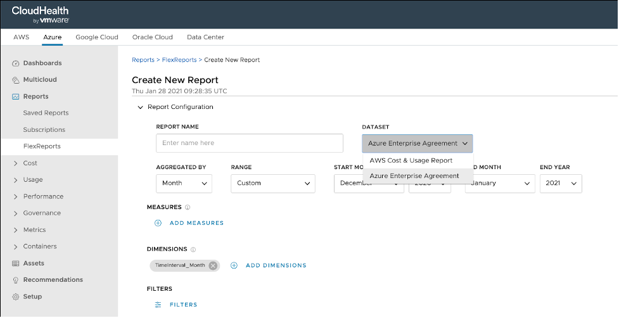Image resolution: width=619 pixels, height=318 pixels.
Task: Open Subscriptions in sidebar
Action: click(44, 130)
